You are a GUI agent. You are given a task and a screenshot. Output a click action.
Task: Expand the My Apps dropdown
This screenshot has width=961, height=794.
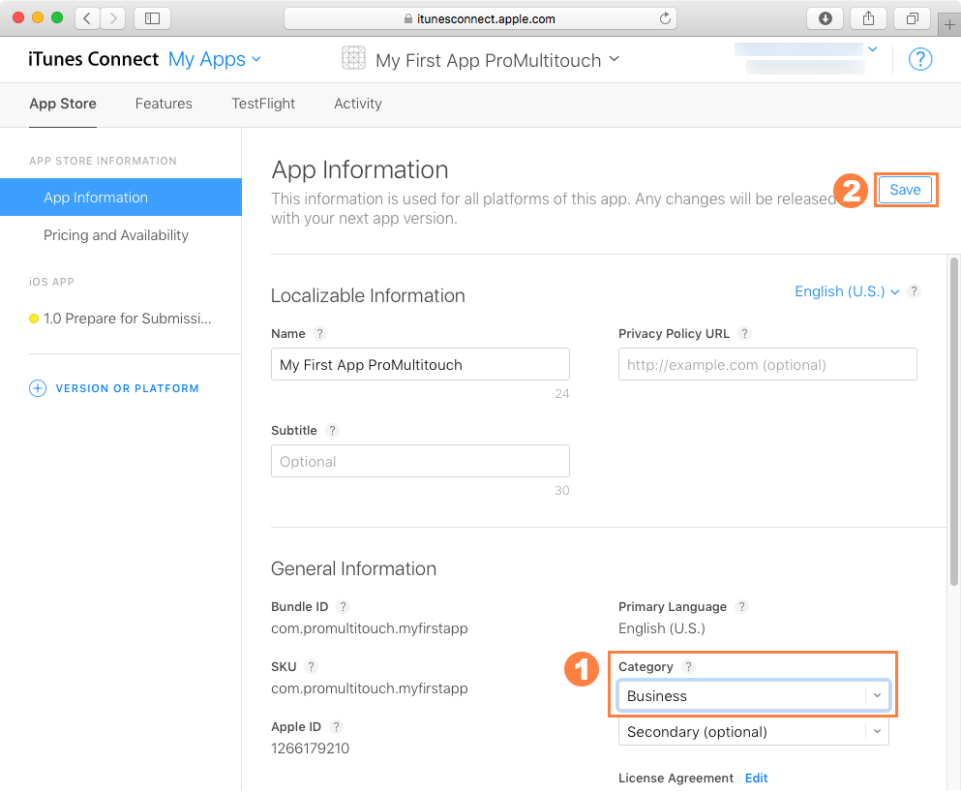(x=215, y=59)
